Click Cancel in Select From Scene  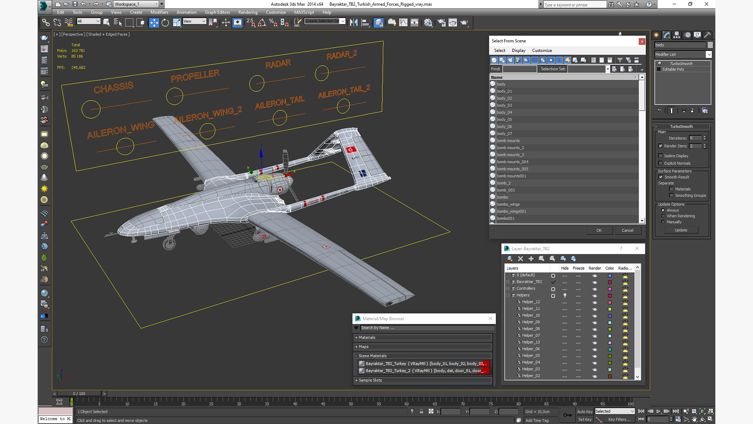coord(627,230)
